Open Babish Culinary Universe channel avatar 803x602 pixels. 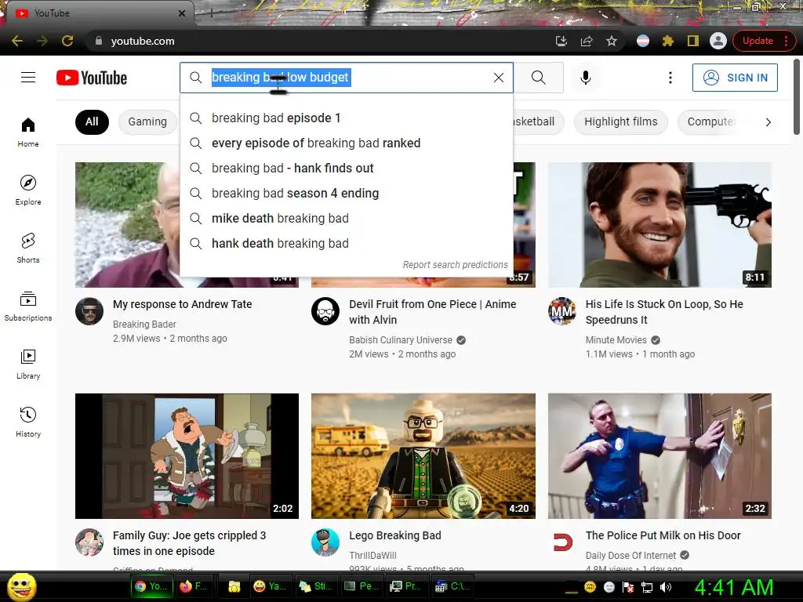click(x=325, y=310)
